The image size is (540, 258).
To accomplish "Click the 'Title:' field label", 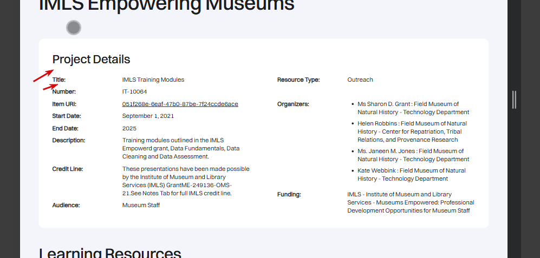I will click(x=59, y=80).
